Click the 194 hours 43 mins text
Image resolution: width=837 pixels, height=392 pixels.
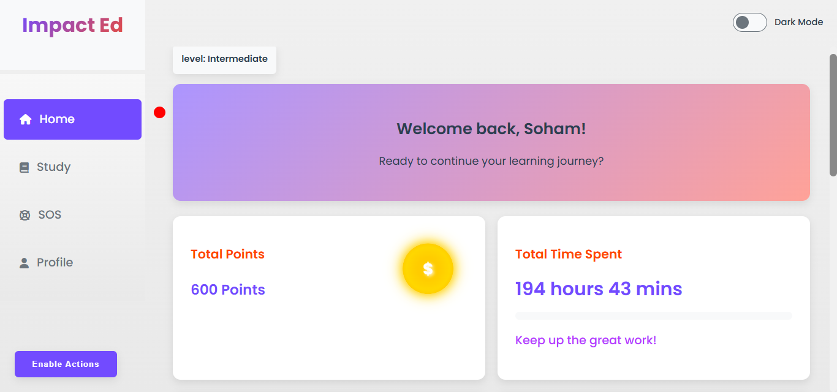599,288
